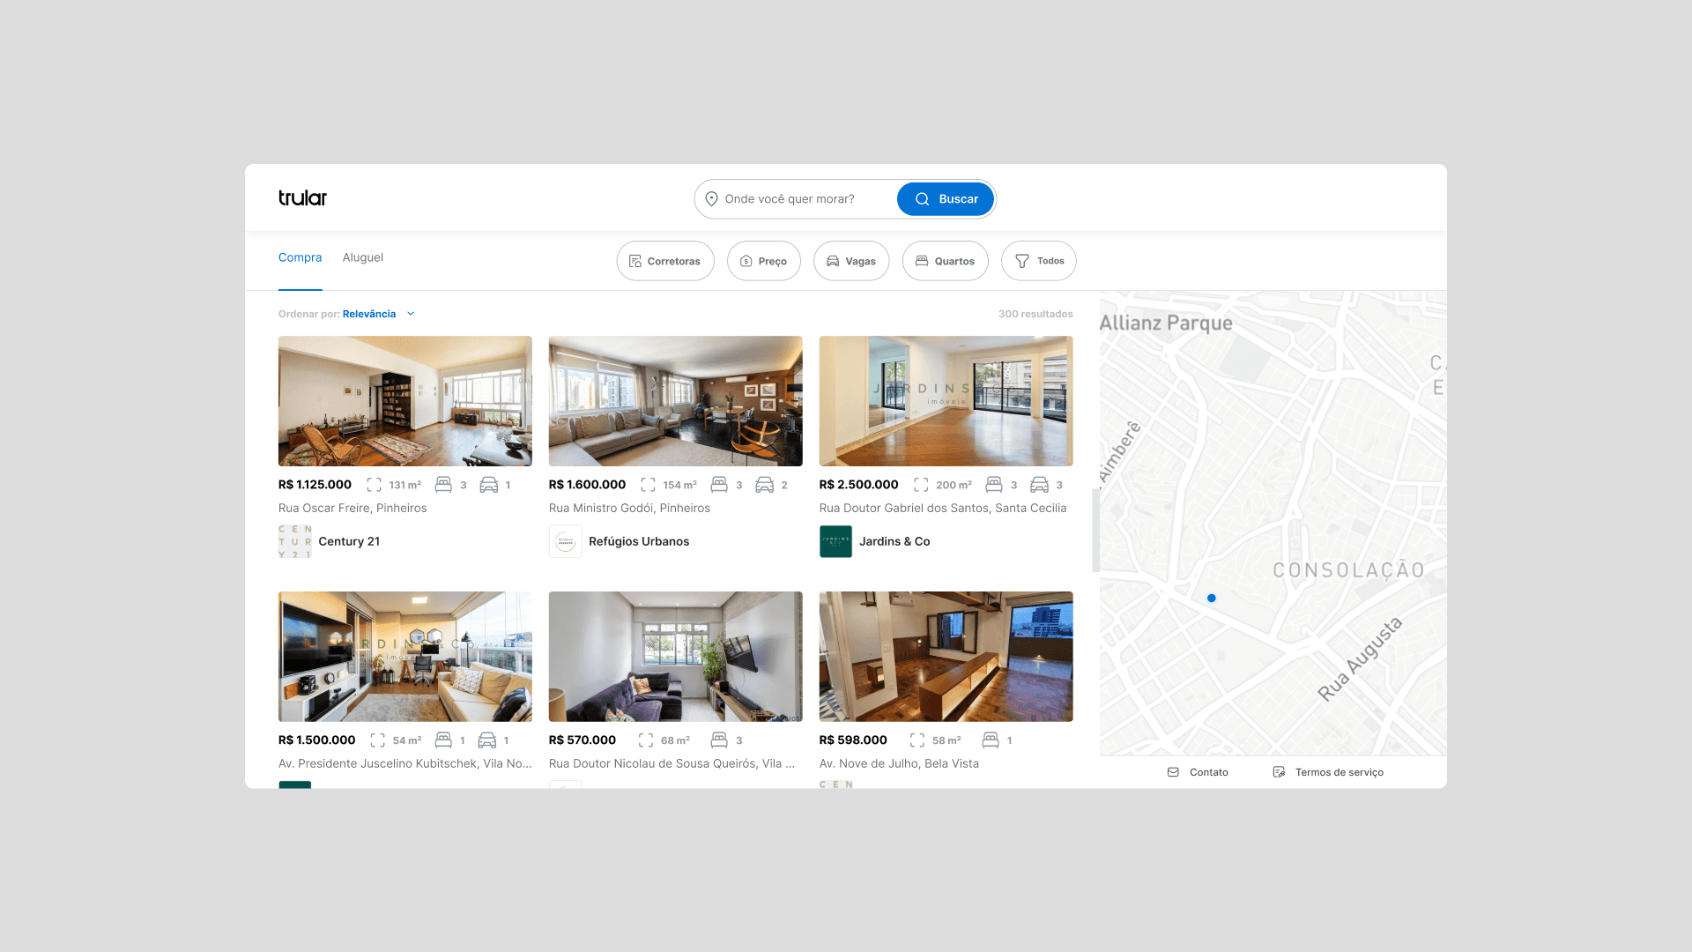Viewport: 1692px width, 952px height.
Task: Click the Refúgios Urbanos agency logo
Action: point(565,541)
